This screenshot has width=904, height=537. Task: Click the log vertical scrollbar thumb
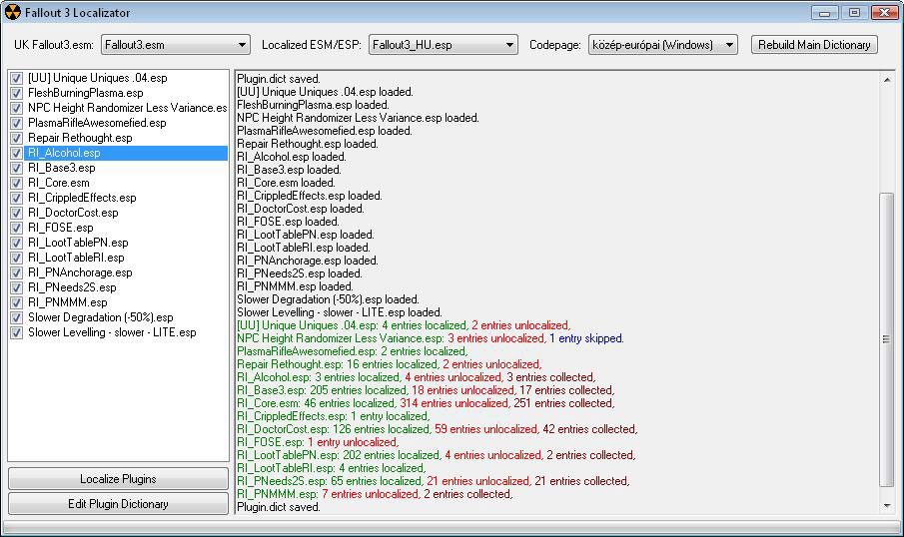pyautogui.click(x=887, y=339)
